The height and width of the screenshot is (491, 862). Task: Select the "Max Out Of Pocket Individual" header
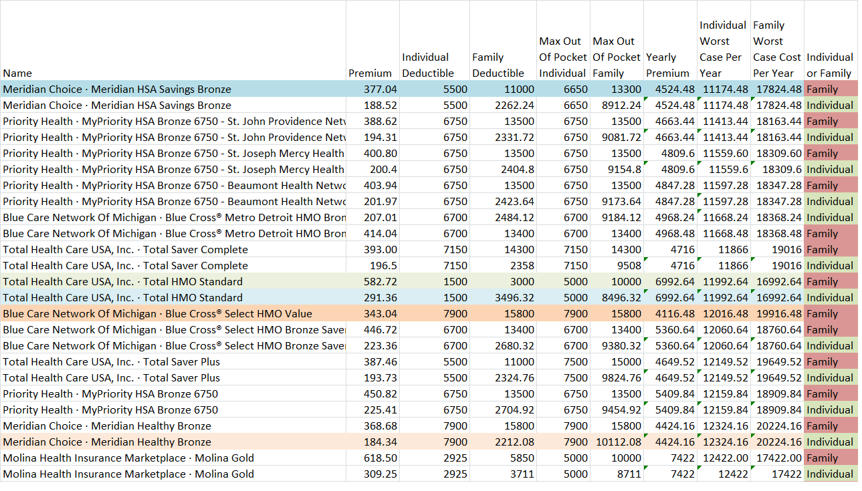[x=563, y=41]
